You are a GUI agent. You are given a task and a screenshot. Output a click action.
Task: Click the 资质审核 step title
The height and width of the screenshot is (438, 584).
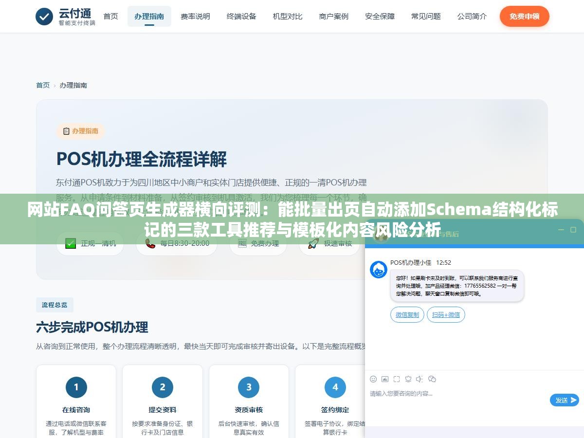[249, 410]
